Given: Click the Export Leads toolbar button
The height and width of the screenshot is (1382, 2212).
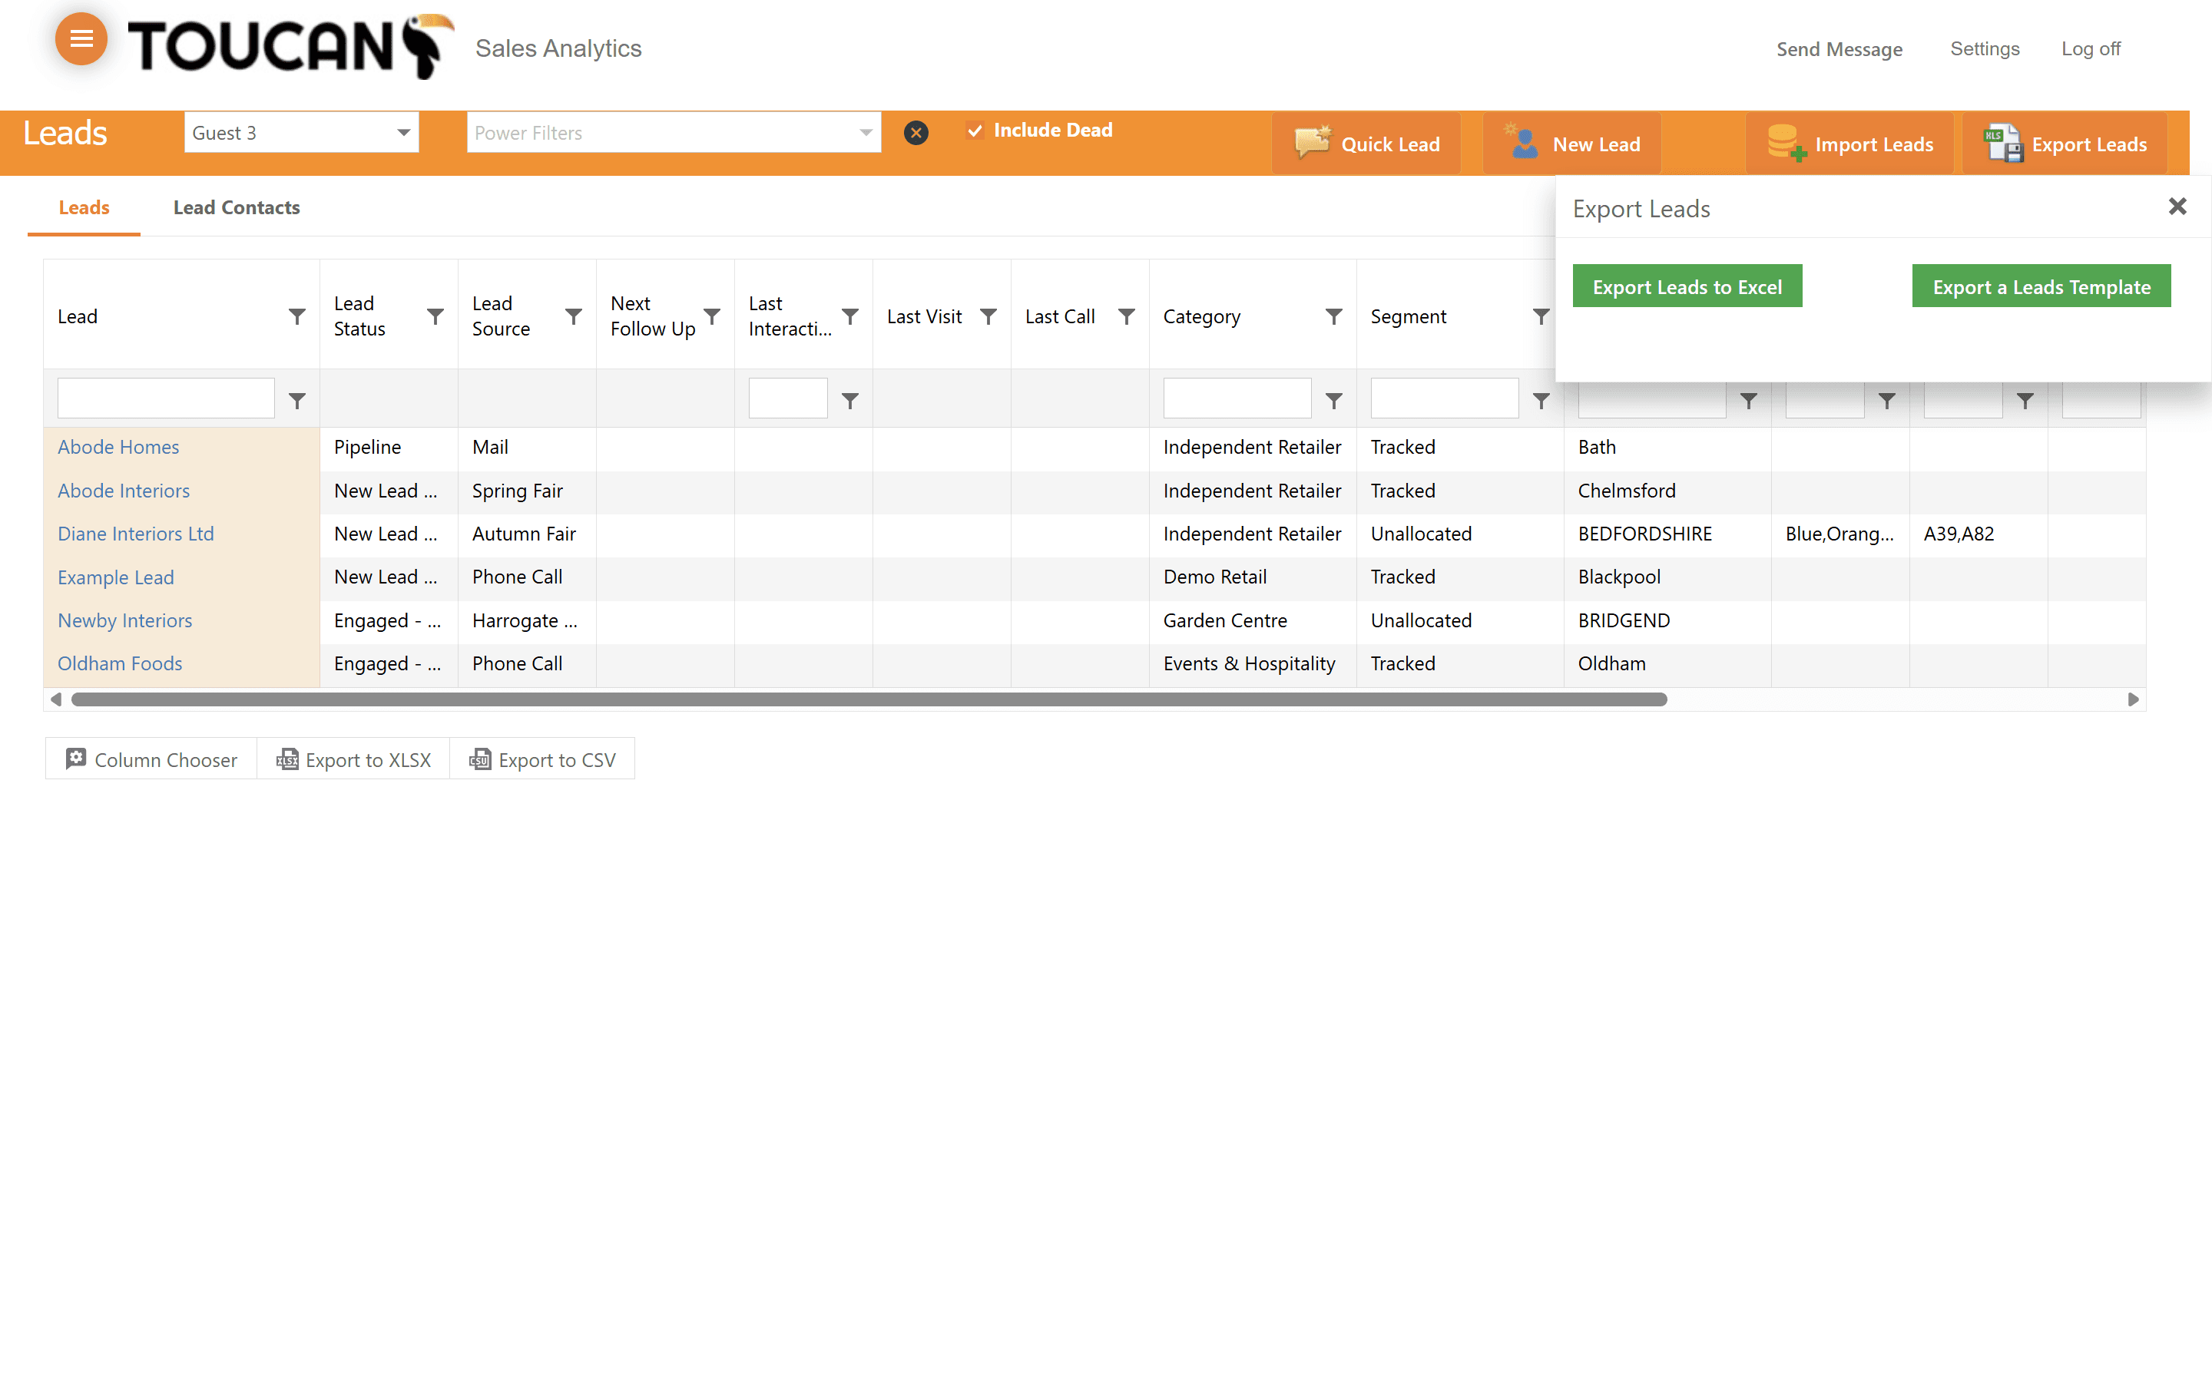Looking at the screenshot, I should tap(2065, 144).
